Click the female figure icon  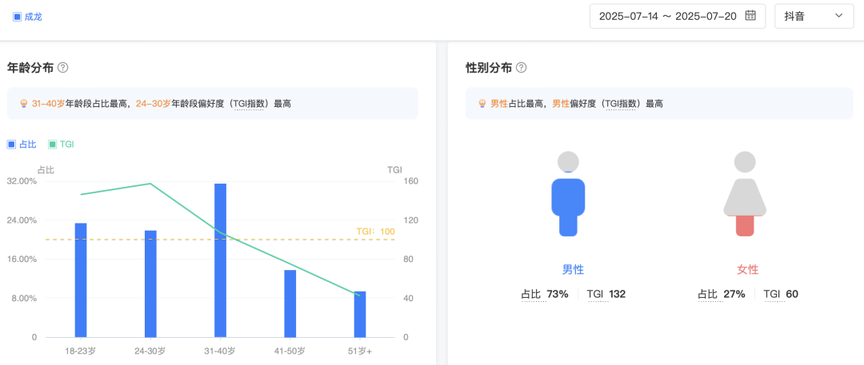(745, 194)
